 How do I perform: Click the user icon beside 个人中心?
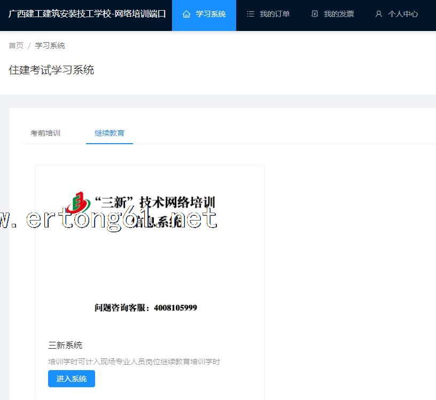379,14
